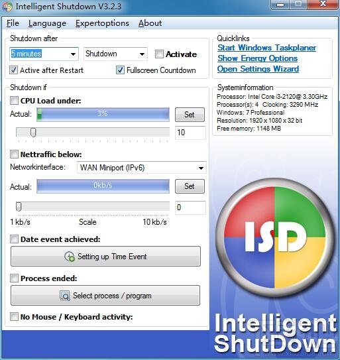Uncheck Fullscreen Countdown

click(120, 70)
